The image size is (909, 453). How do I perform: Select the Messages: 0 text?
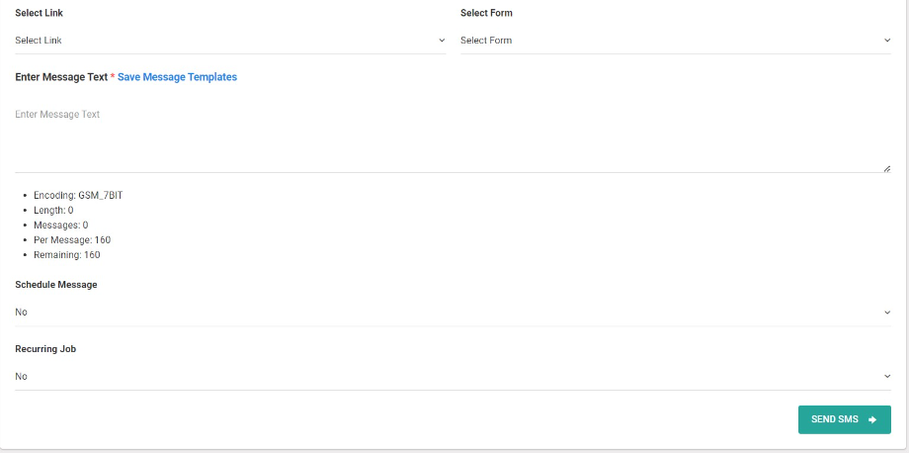tap(61, 226)
